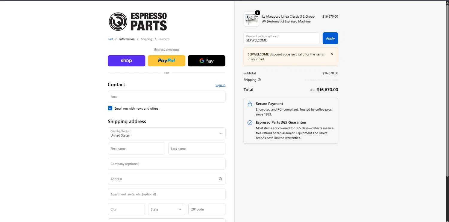The width and height of the screenshot is (449, 222).
Task: Toggle Email me with news and offers
Action: point(110,108)
